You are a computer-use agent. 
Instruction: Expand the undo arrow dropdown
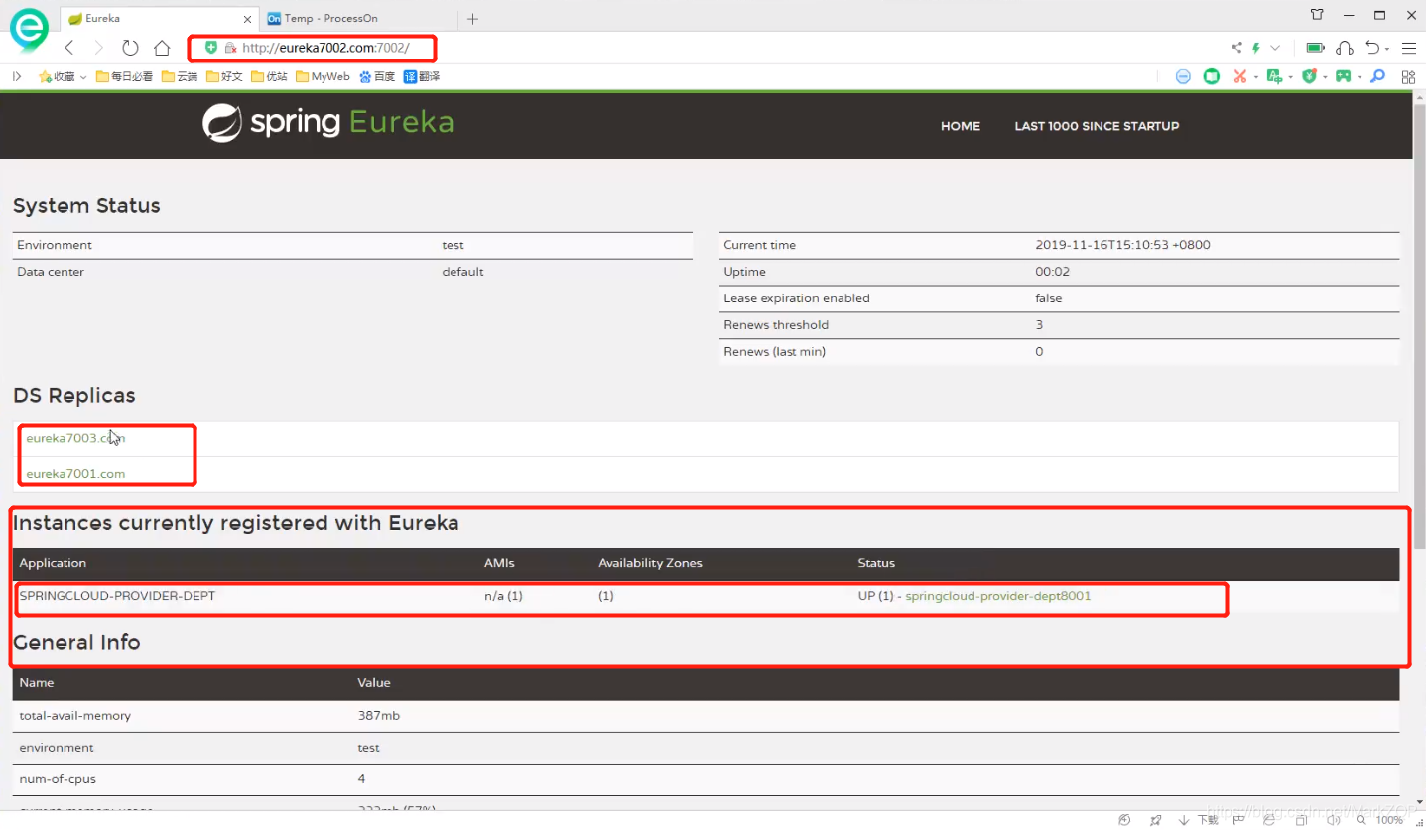coord(1387,49)
